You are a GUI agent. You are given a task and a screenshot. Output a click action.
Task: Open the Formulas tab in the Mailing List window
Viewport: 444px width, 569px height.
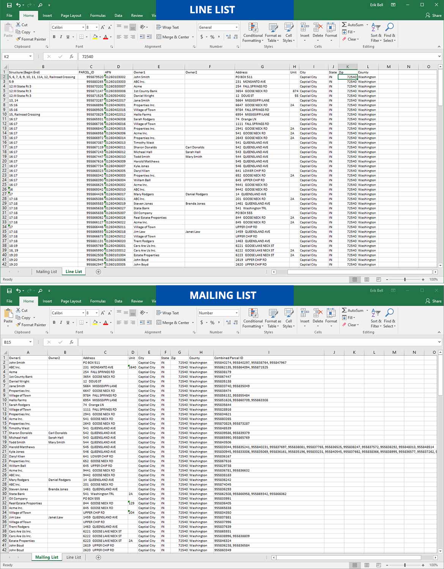click(98, 301)
